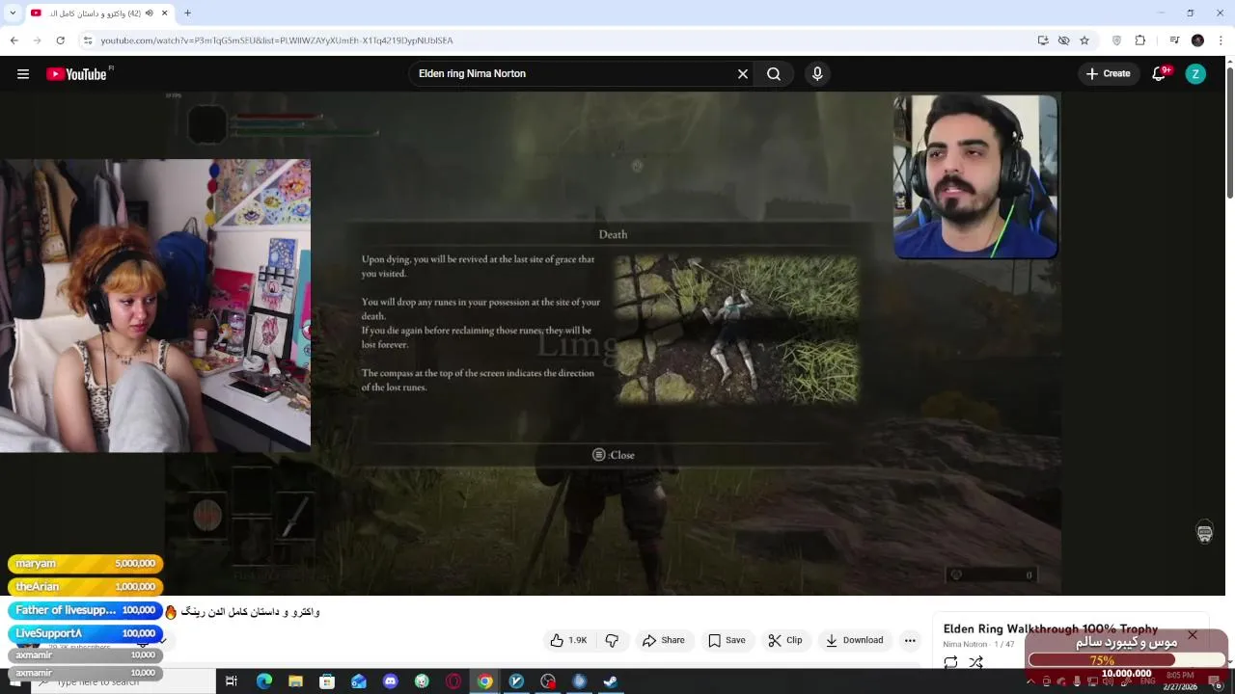Image resolution: width=1235 pixels, height=694 pixels.
Task: Like the video showing 1.9K
Action: [x=569, y=640]
